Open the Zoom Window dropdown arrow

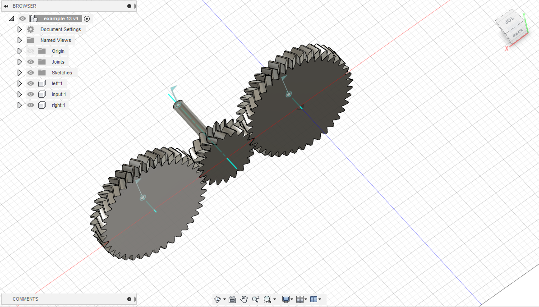(275, 299)
